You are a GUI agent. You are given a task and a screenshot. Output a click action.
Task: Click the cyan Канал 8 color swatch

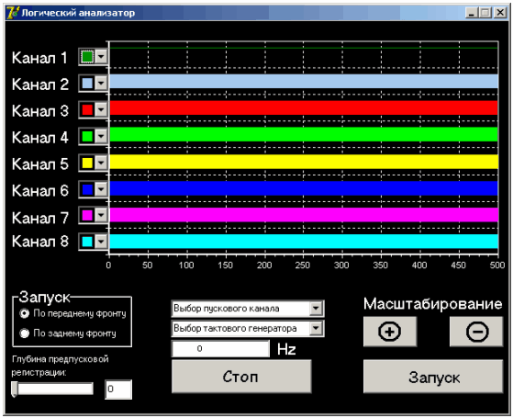click(87, 242)
